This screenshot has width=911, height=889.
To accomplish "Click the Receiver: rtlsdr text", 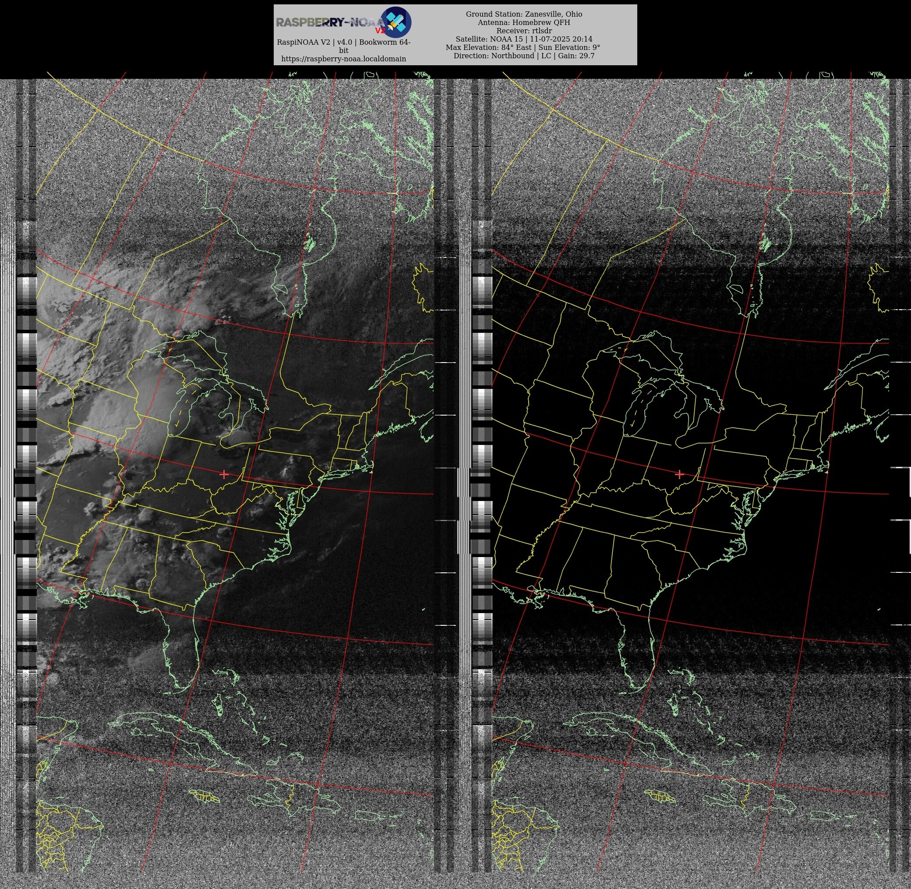I will tap(523, 31).
